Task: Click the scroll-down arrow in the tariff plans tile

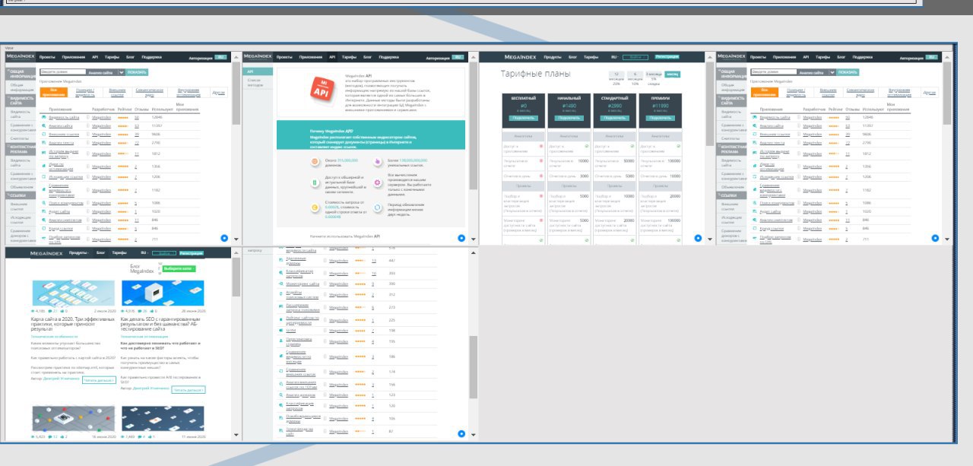Action: coord(709,239)
